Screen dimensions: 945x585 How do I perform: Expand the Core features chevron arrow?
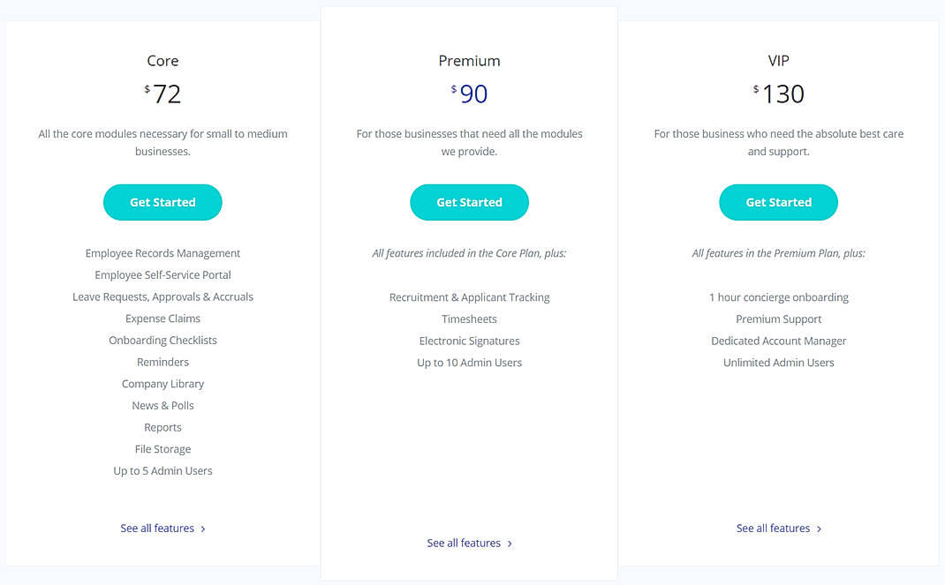click(202, 528)
